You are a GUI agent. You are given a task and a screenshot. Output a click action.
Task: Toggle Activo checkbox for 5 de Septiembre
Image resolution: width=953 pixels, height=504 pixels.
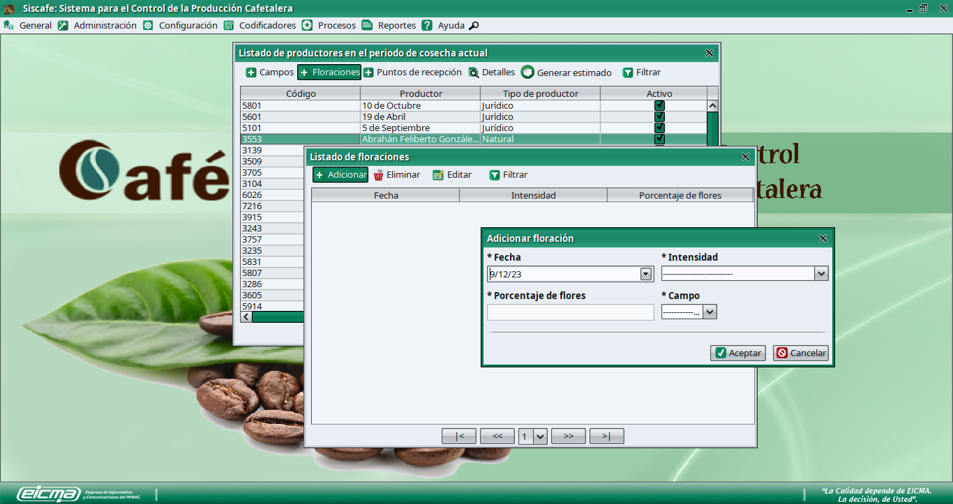659,128
